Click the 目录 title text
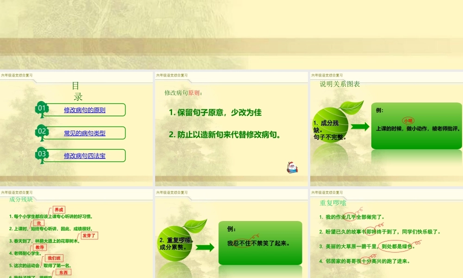 tap(77, 91)
